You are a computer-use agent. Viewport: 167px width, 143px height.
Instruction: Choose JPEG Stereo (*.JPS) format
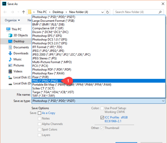(x=99, y=58)
